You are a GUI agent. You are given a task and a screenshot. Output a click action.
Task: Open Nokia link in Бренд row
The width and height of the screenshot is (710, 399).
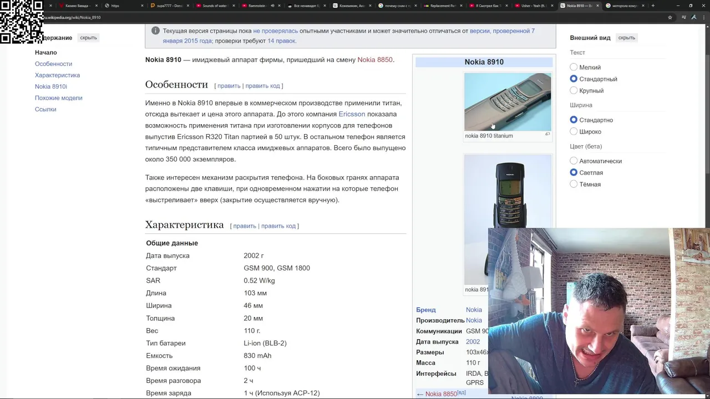pyautogui.click(x=474, y=310)
